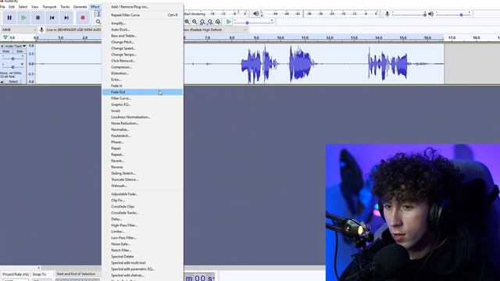Click the green playhead triangle on the timeline
Screen dimensions: 500x281
tap(5, 37)
